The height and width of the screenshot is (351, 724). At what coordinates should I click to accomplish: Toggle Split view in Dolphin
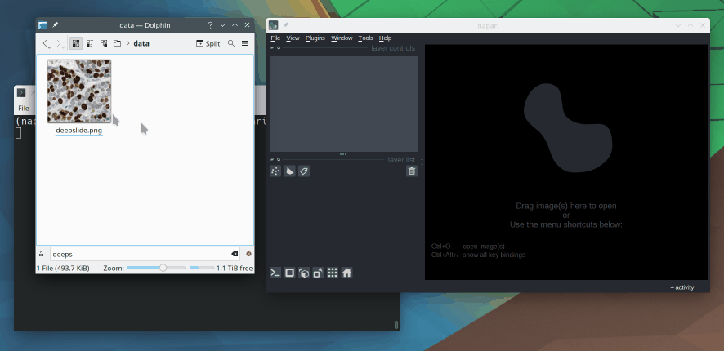click(x=208, y=43)
